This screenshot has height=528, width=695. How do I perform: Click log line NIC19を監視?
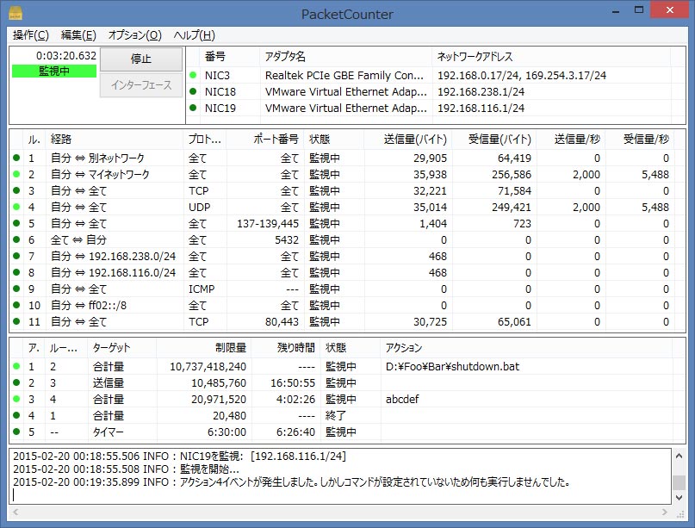pyautogui.click(x=179, y=457)
